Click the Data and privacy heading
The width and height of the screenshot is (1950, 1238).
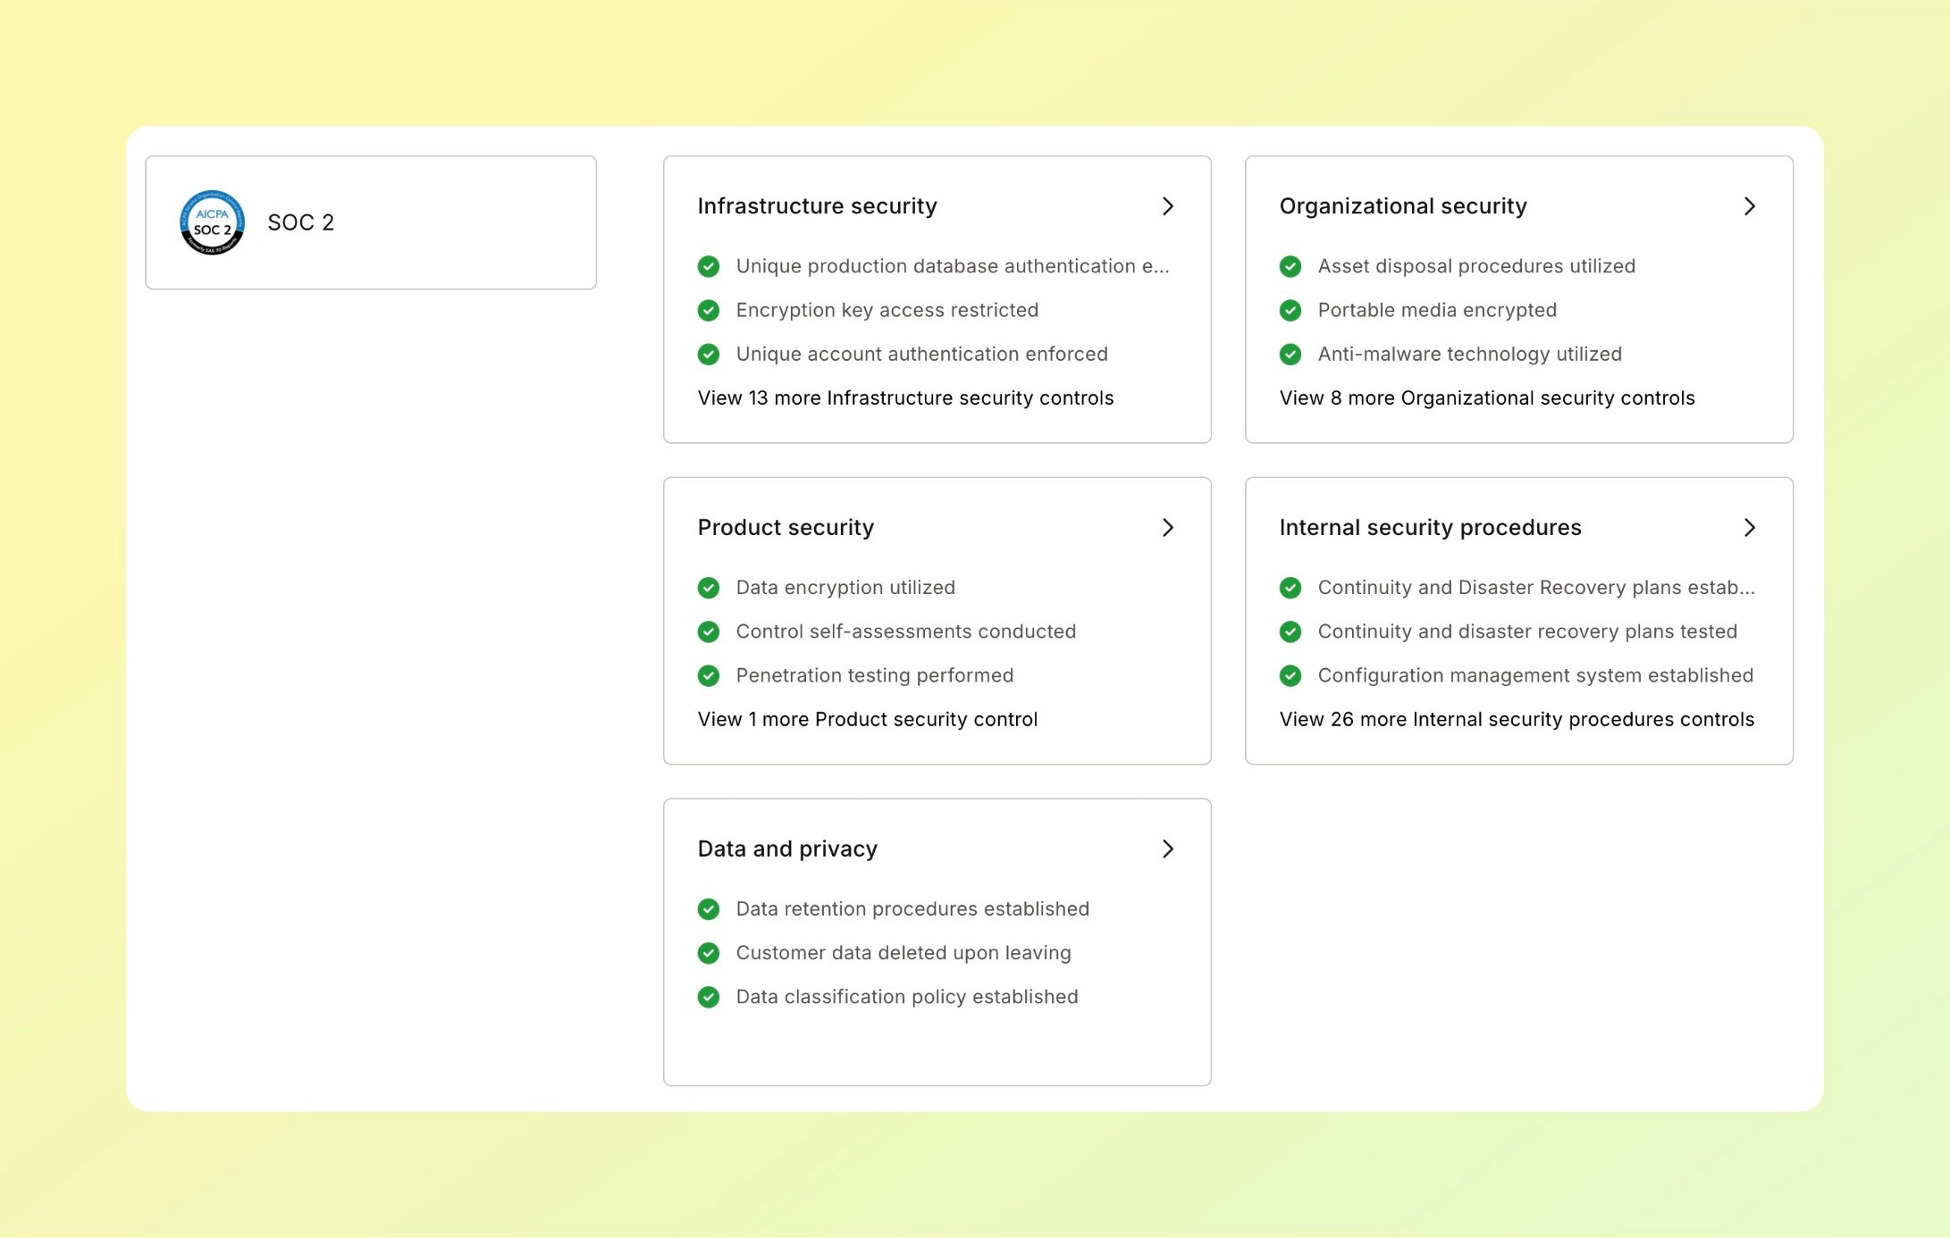(787, 849)
